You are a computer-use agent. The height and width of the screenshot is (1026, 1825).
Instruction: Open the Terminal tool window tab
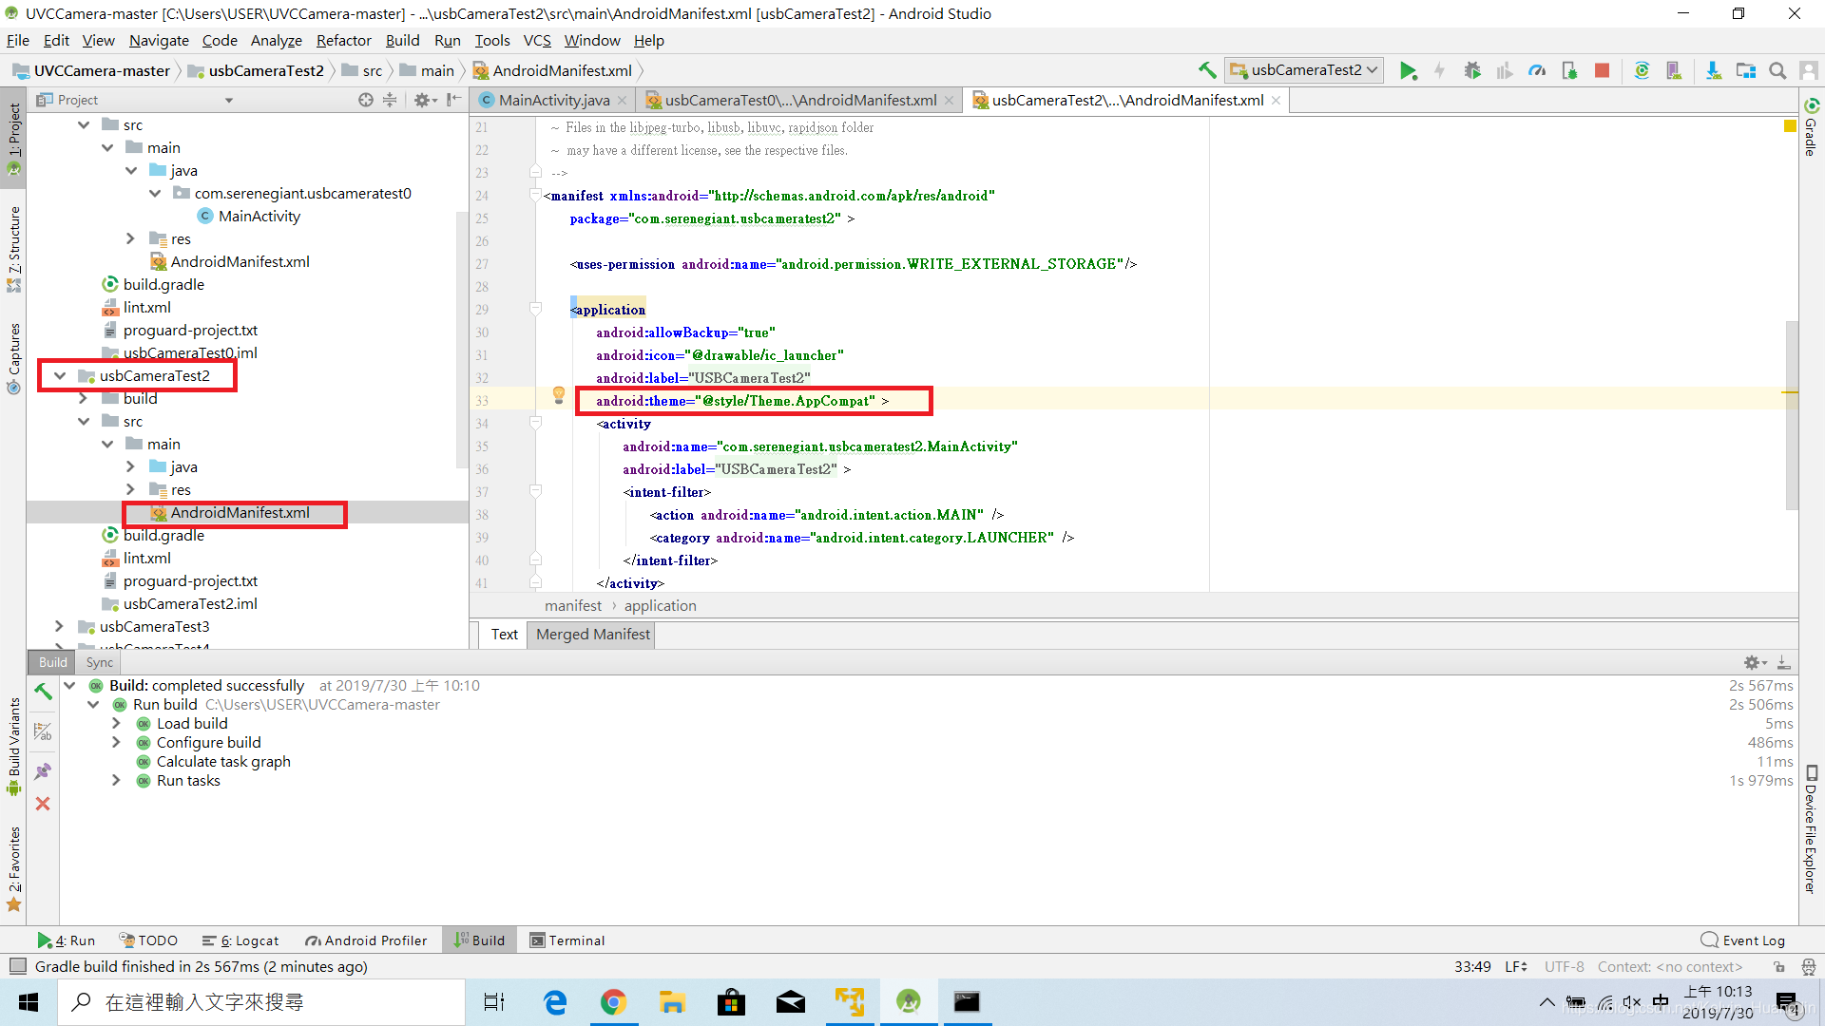[x=567, y=940]
